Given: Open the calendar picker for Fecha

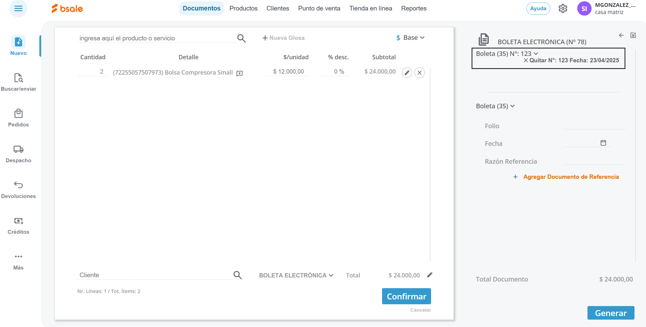Looking at the screenshot, I should coord(603,143).
